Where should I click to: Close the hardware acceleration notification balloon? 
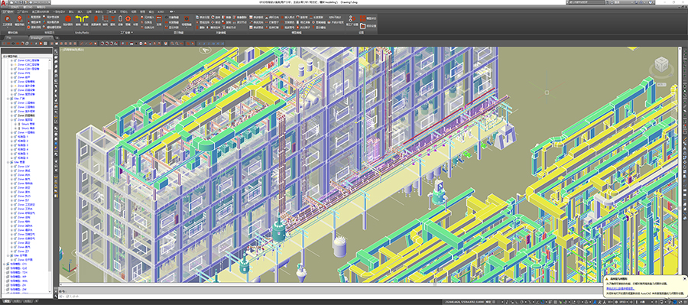(684, 279)
